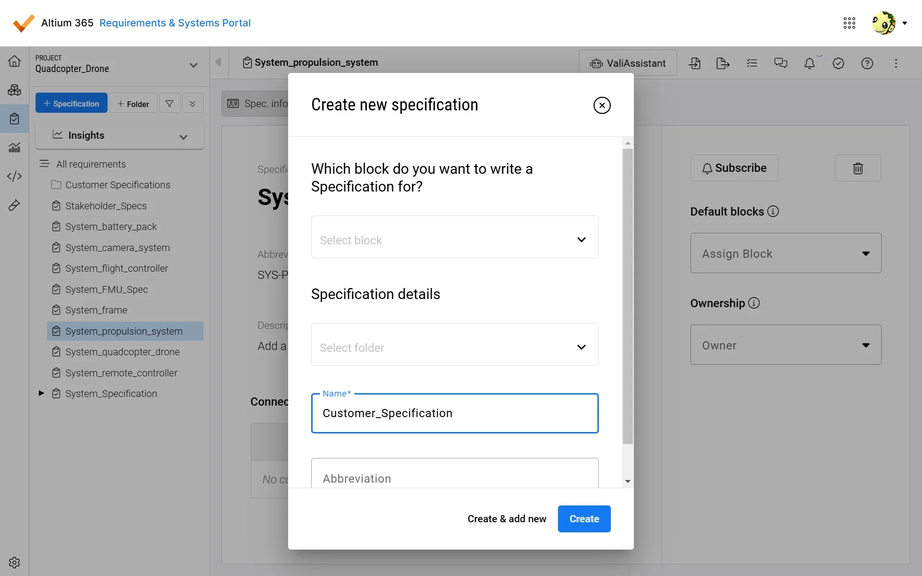Click the filter funnel icon

[x=170, y=104]
